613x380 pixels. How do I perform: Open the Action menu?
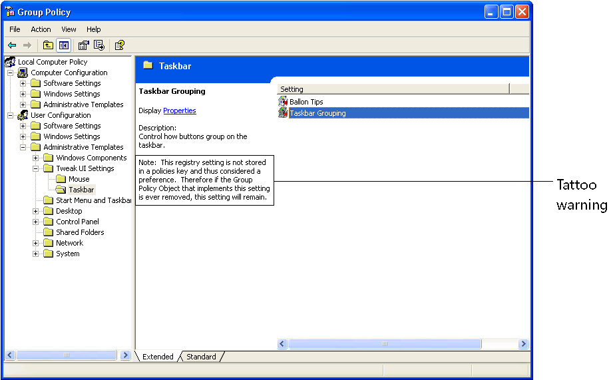pos(41,29)
